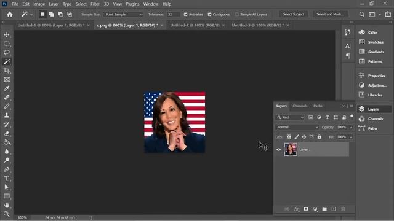Select the Magic Wand tool in toolbar

7,61
